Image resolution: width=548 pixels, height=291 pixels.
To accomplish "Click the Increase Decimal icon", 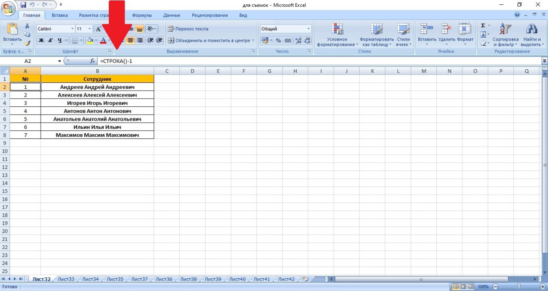I will (x=298, y=41).
